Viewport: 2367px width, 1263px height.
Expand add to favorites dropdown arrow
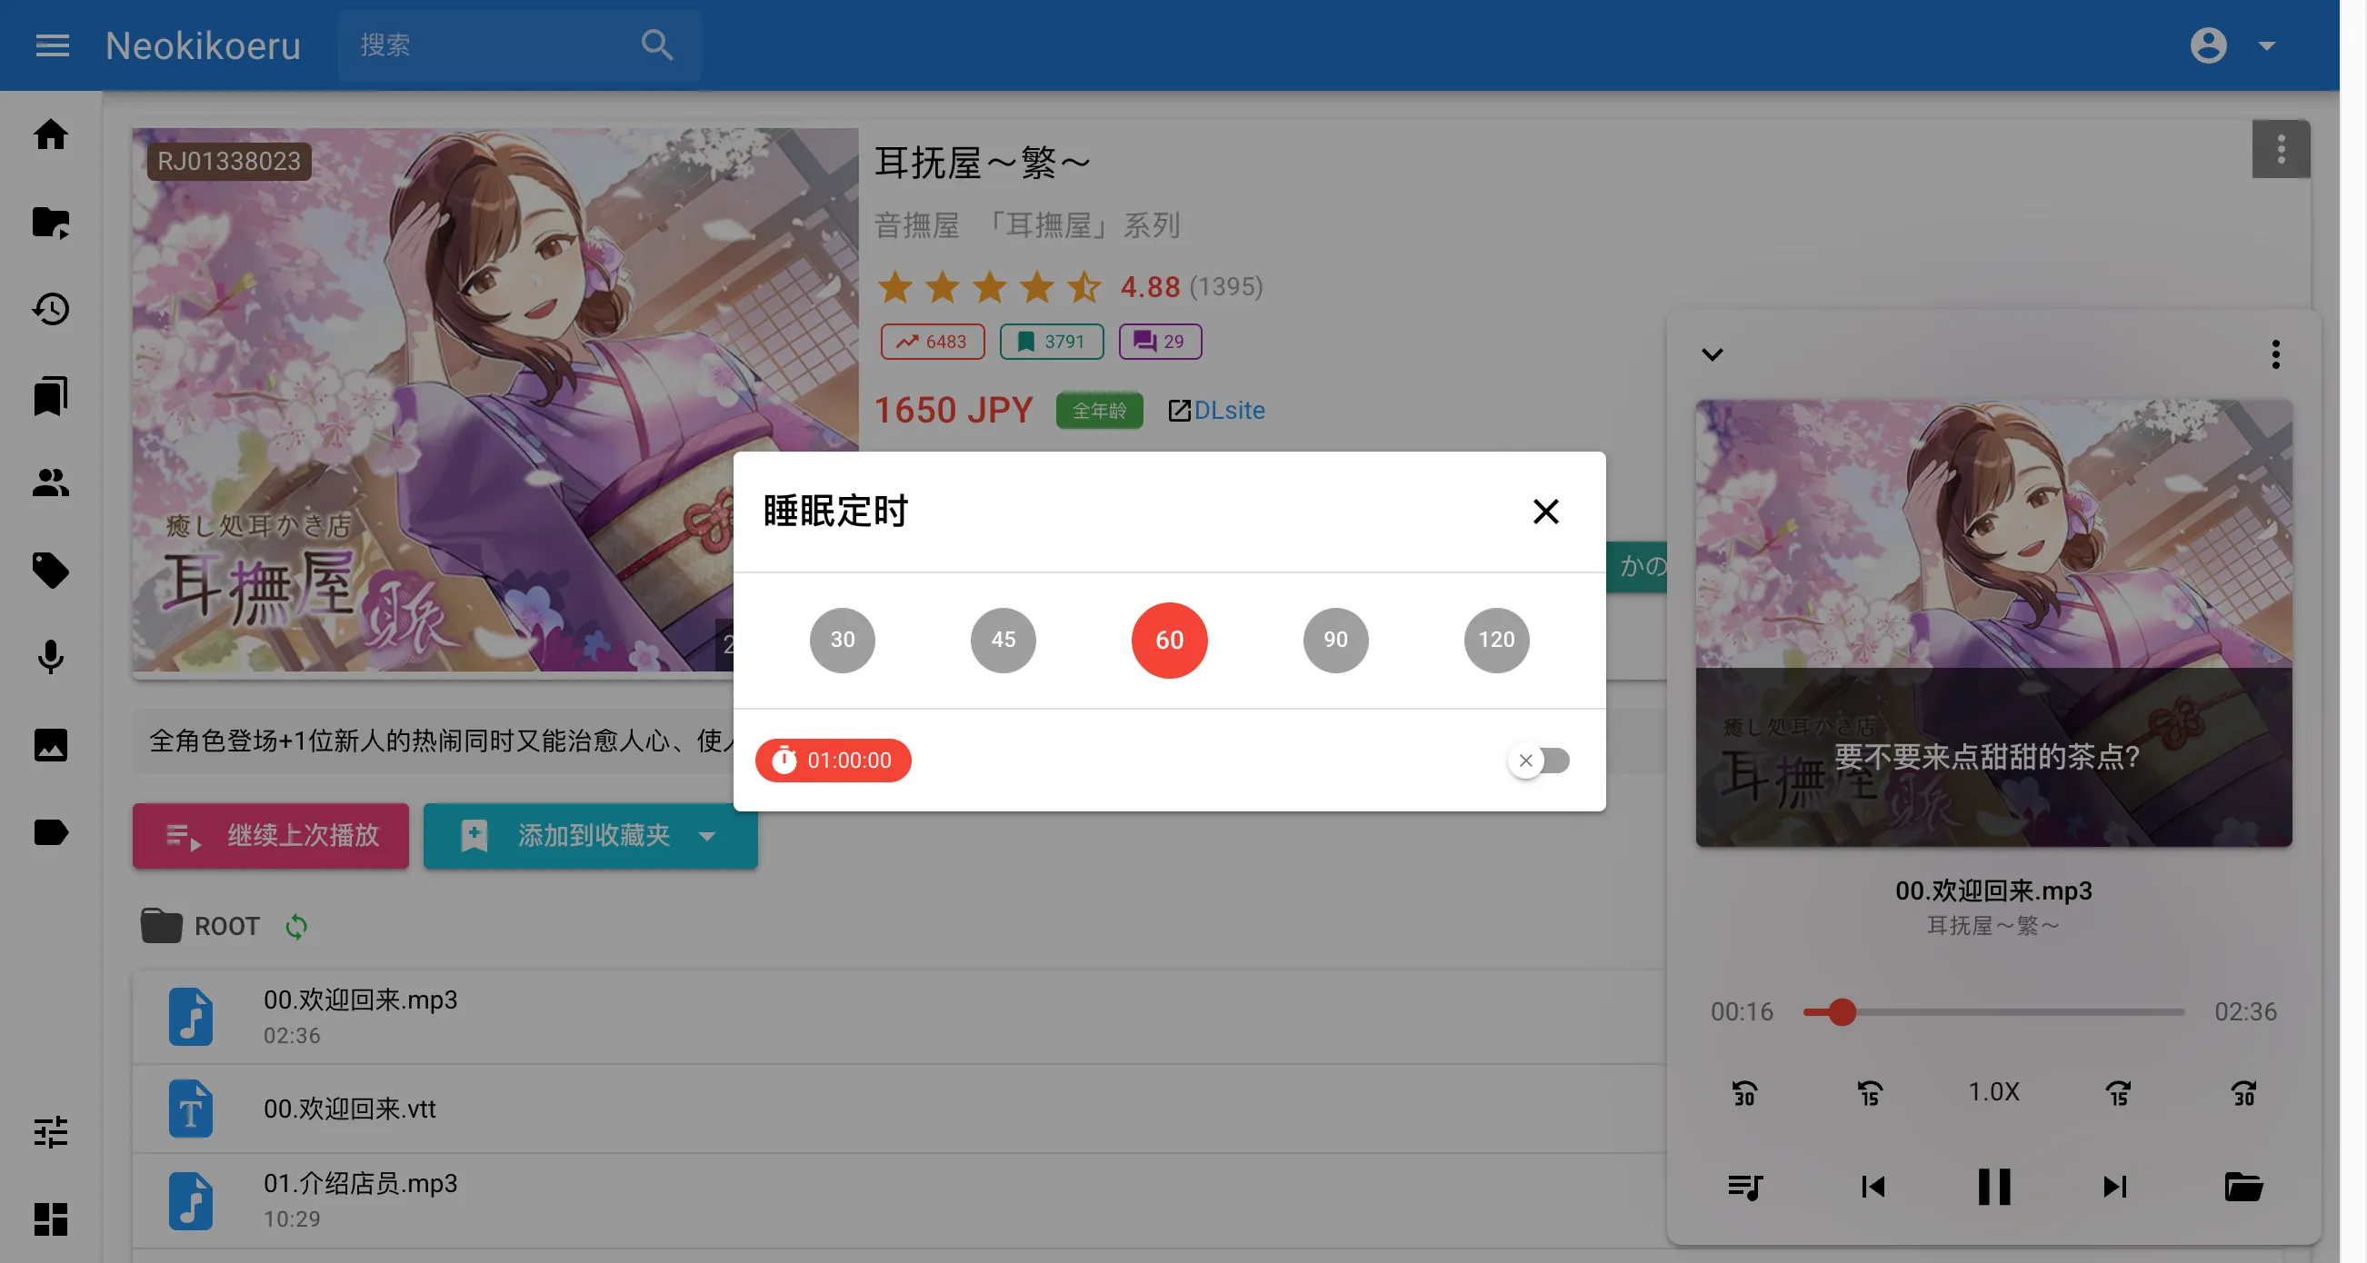(x=707, y=836)
